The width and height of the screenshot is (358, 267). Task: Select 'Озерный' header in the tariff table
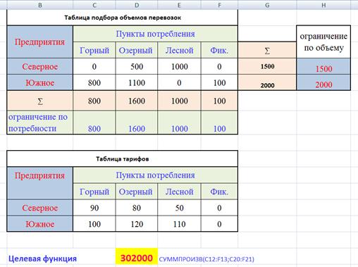coord(137,192)
